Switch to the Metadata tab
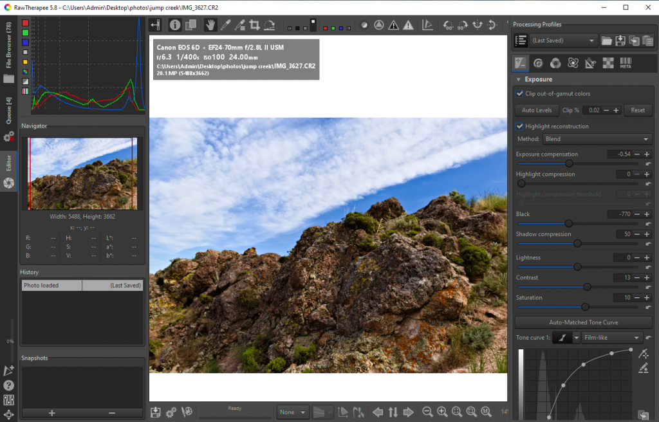Image resolution: width=659 pixels, height=422 pixels. (x=626, y=63)
